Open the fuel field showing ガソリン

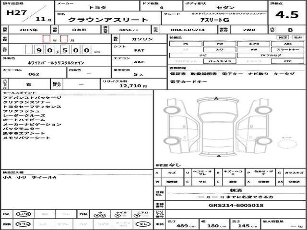tap(139, 38)
